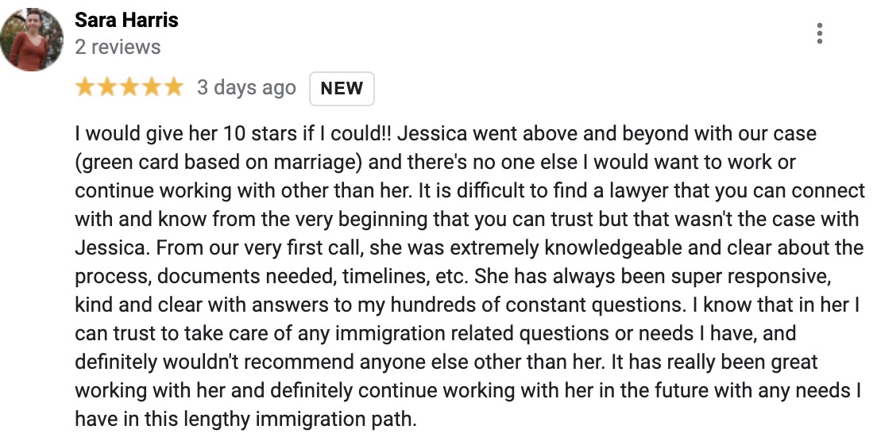This screenshot has width=877, height=441.
Task: Open the three-dot more options menu
Action: 819,33
